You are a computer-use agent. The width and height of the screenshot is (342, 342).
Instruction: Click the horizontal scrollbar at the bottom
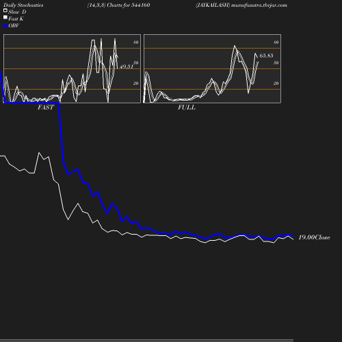coord(146,340)
